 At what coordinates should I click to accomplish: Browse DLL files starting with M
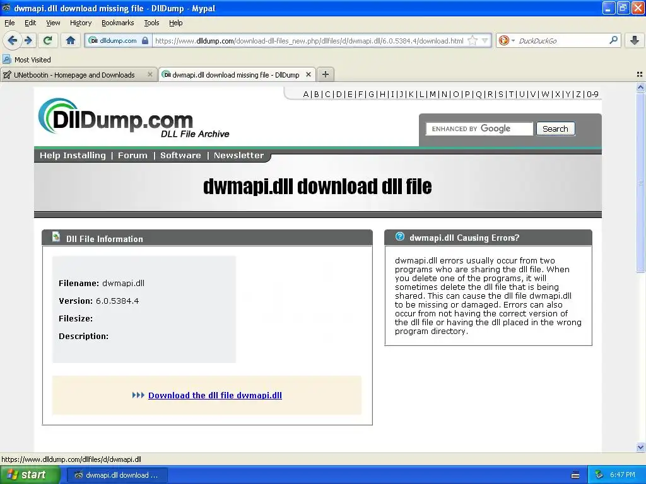[x=433, y=95]
